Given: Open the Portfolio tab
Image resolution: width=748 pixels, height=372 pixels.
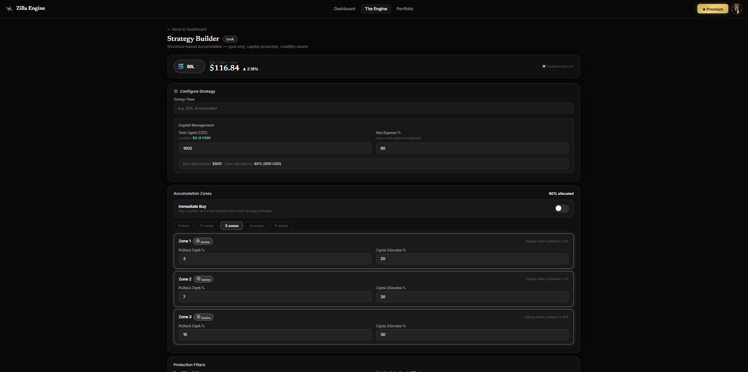Looking at the screenshot, I should [405, 9].
